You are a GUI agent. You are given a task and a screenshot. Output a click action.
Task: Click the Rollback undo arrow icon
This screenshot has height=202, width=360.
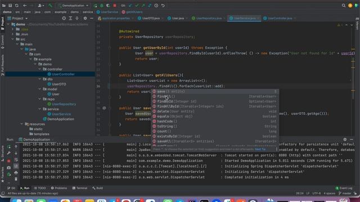[x=163, y=6]
